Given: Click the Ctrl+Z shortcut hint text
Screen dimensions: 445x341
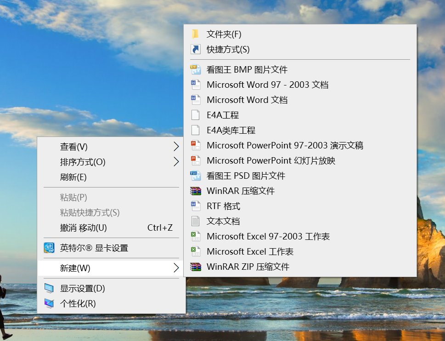Looking at the screenshot, I should pos(160,227).
